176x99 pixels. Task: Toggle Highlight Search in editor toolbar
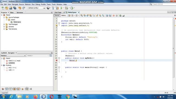click(90, 15)
